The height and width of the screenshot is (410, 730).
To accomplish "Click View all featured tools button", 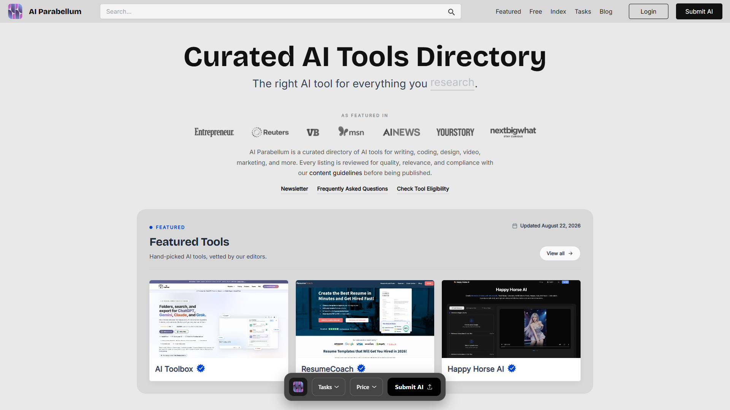I will pyautogui.click(x=560, y=253).
